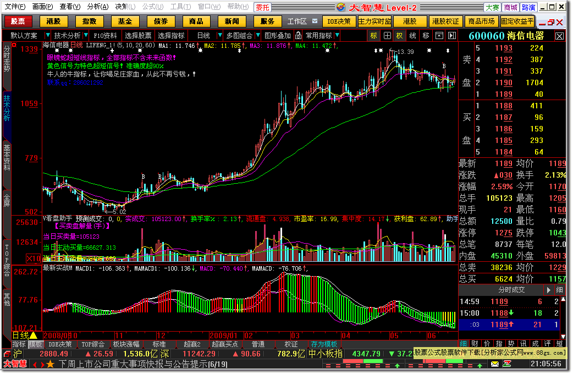The height and width of the screenshot is (374, 573).
Task: Click the 路演 roadshow button
Action: (528, 7)
